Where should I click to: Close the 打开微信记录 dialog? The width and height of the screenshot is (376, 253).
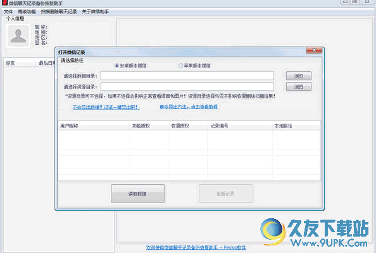314,50
